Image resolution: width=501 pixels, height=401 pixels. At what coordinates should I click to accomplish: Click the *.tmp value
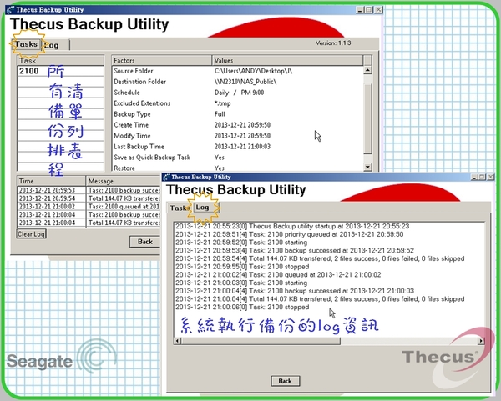tap(222, 103)
